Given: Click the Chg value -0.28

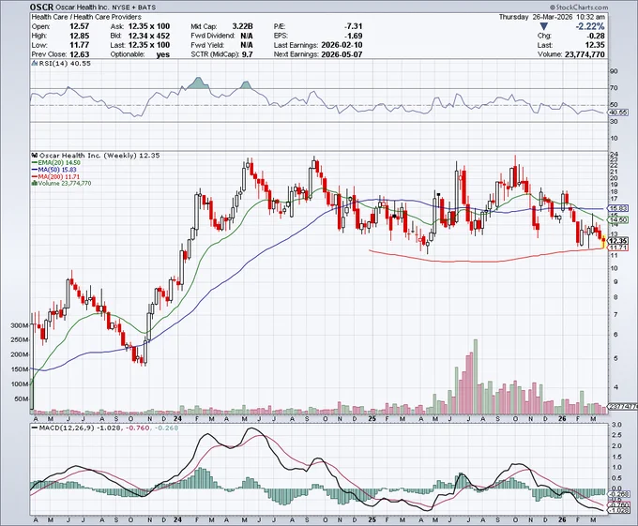Looking at the screenshot, I should [x=596, y=36].
